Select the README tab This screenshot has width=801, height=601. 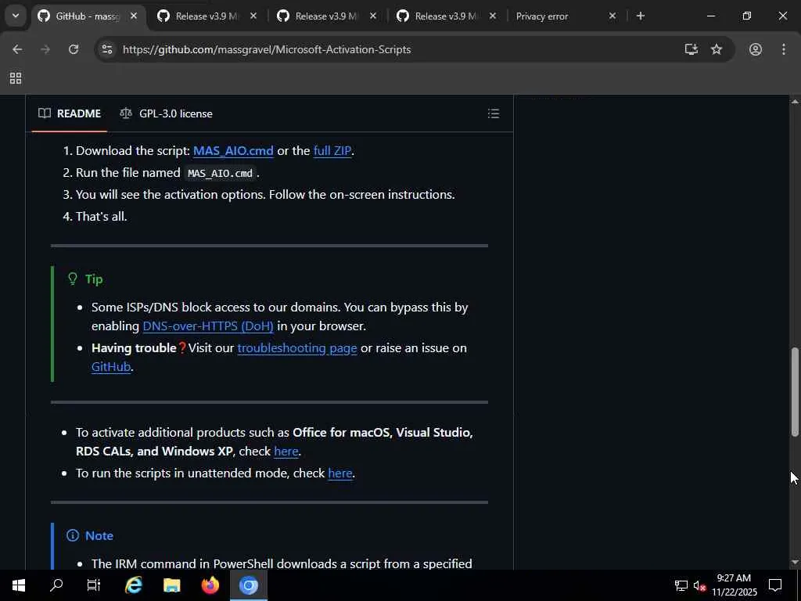click(x=70, y=113)
